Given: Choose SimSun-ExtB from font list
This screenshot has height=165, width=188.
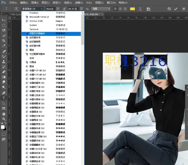Looking at the screenshot, I should click(x=36, y=21).
